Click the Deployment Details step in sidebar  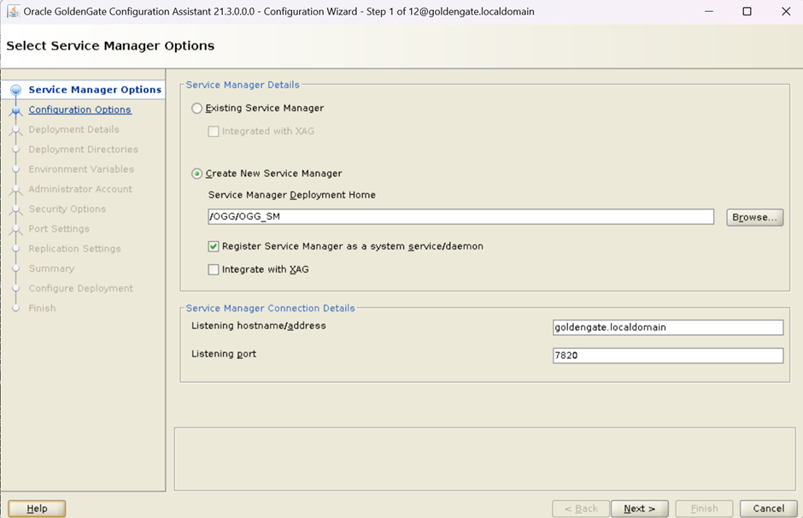tap(73, 130)
